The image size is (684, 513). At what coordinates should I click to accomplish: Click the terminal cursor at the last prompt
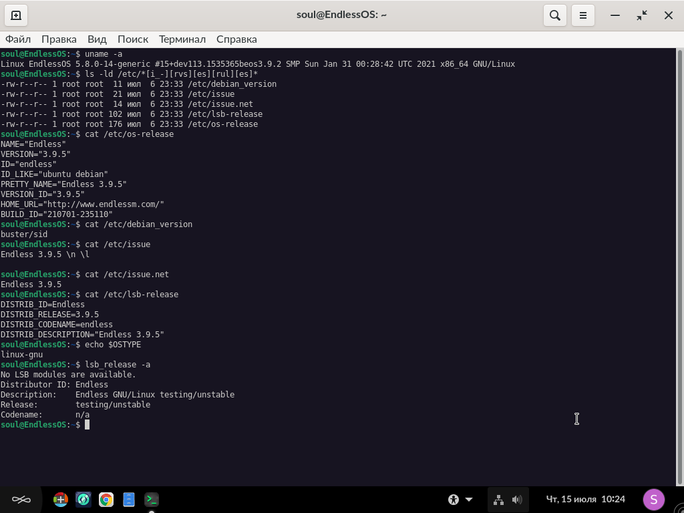(88, 425)
